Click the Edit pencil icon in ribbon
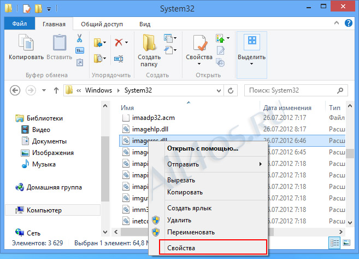 click(221, 50)
